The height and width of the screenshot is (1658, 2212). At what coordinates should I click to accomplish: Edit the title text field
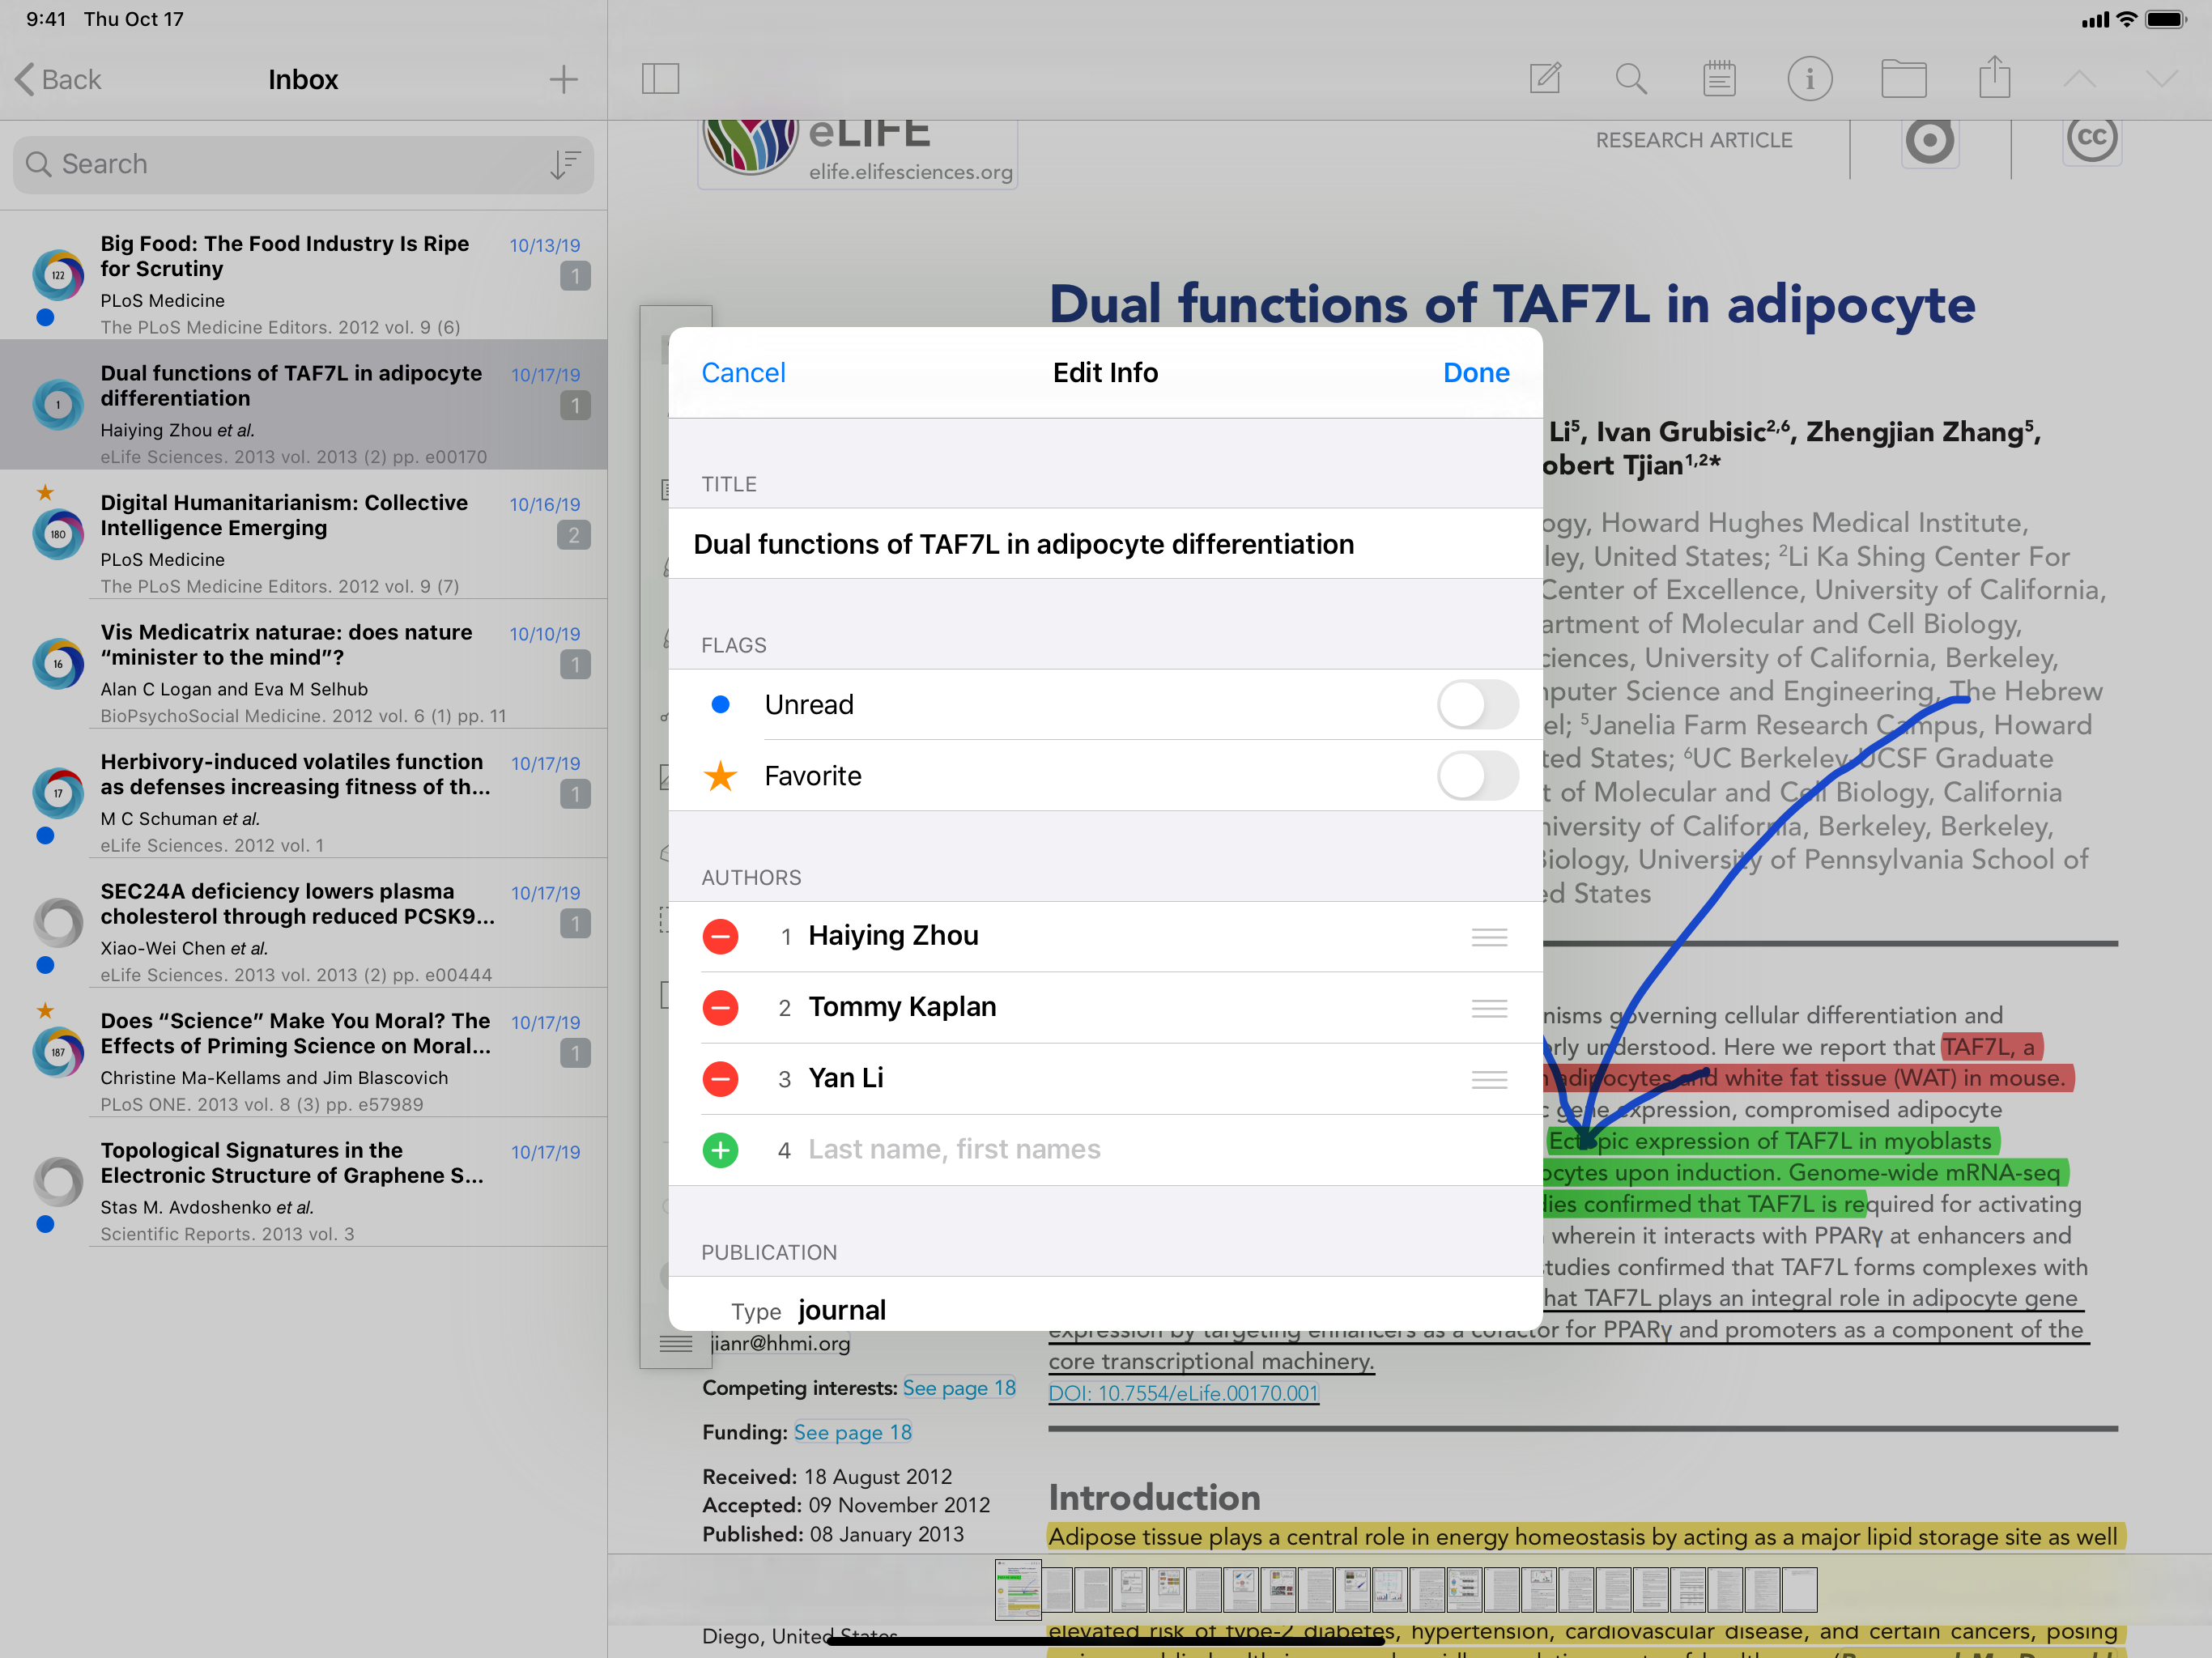(1105, 543)
